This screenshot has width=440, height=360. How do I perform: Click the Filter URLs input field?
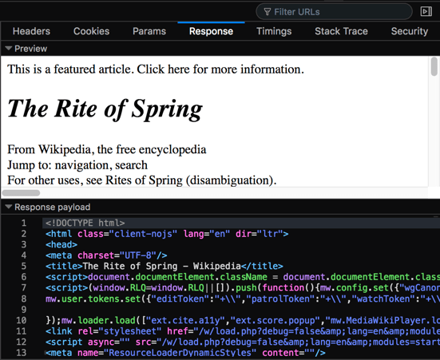(334, 12)
